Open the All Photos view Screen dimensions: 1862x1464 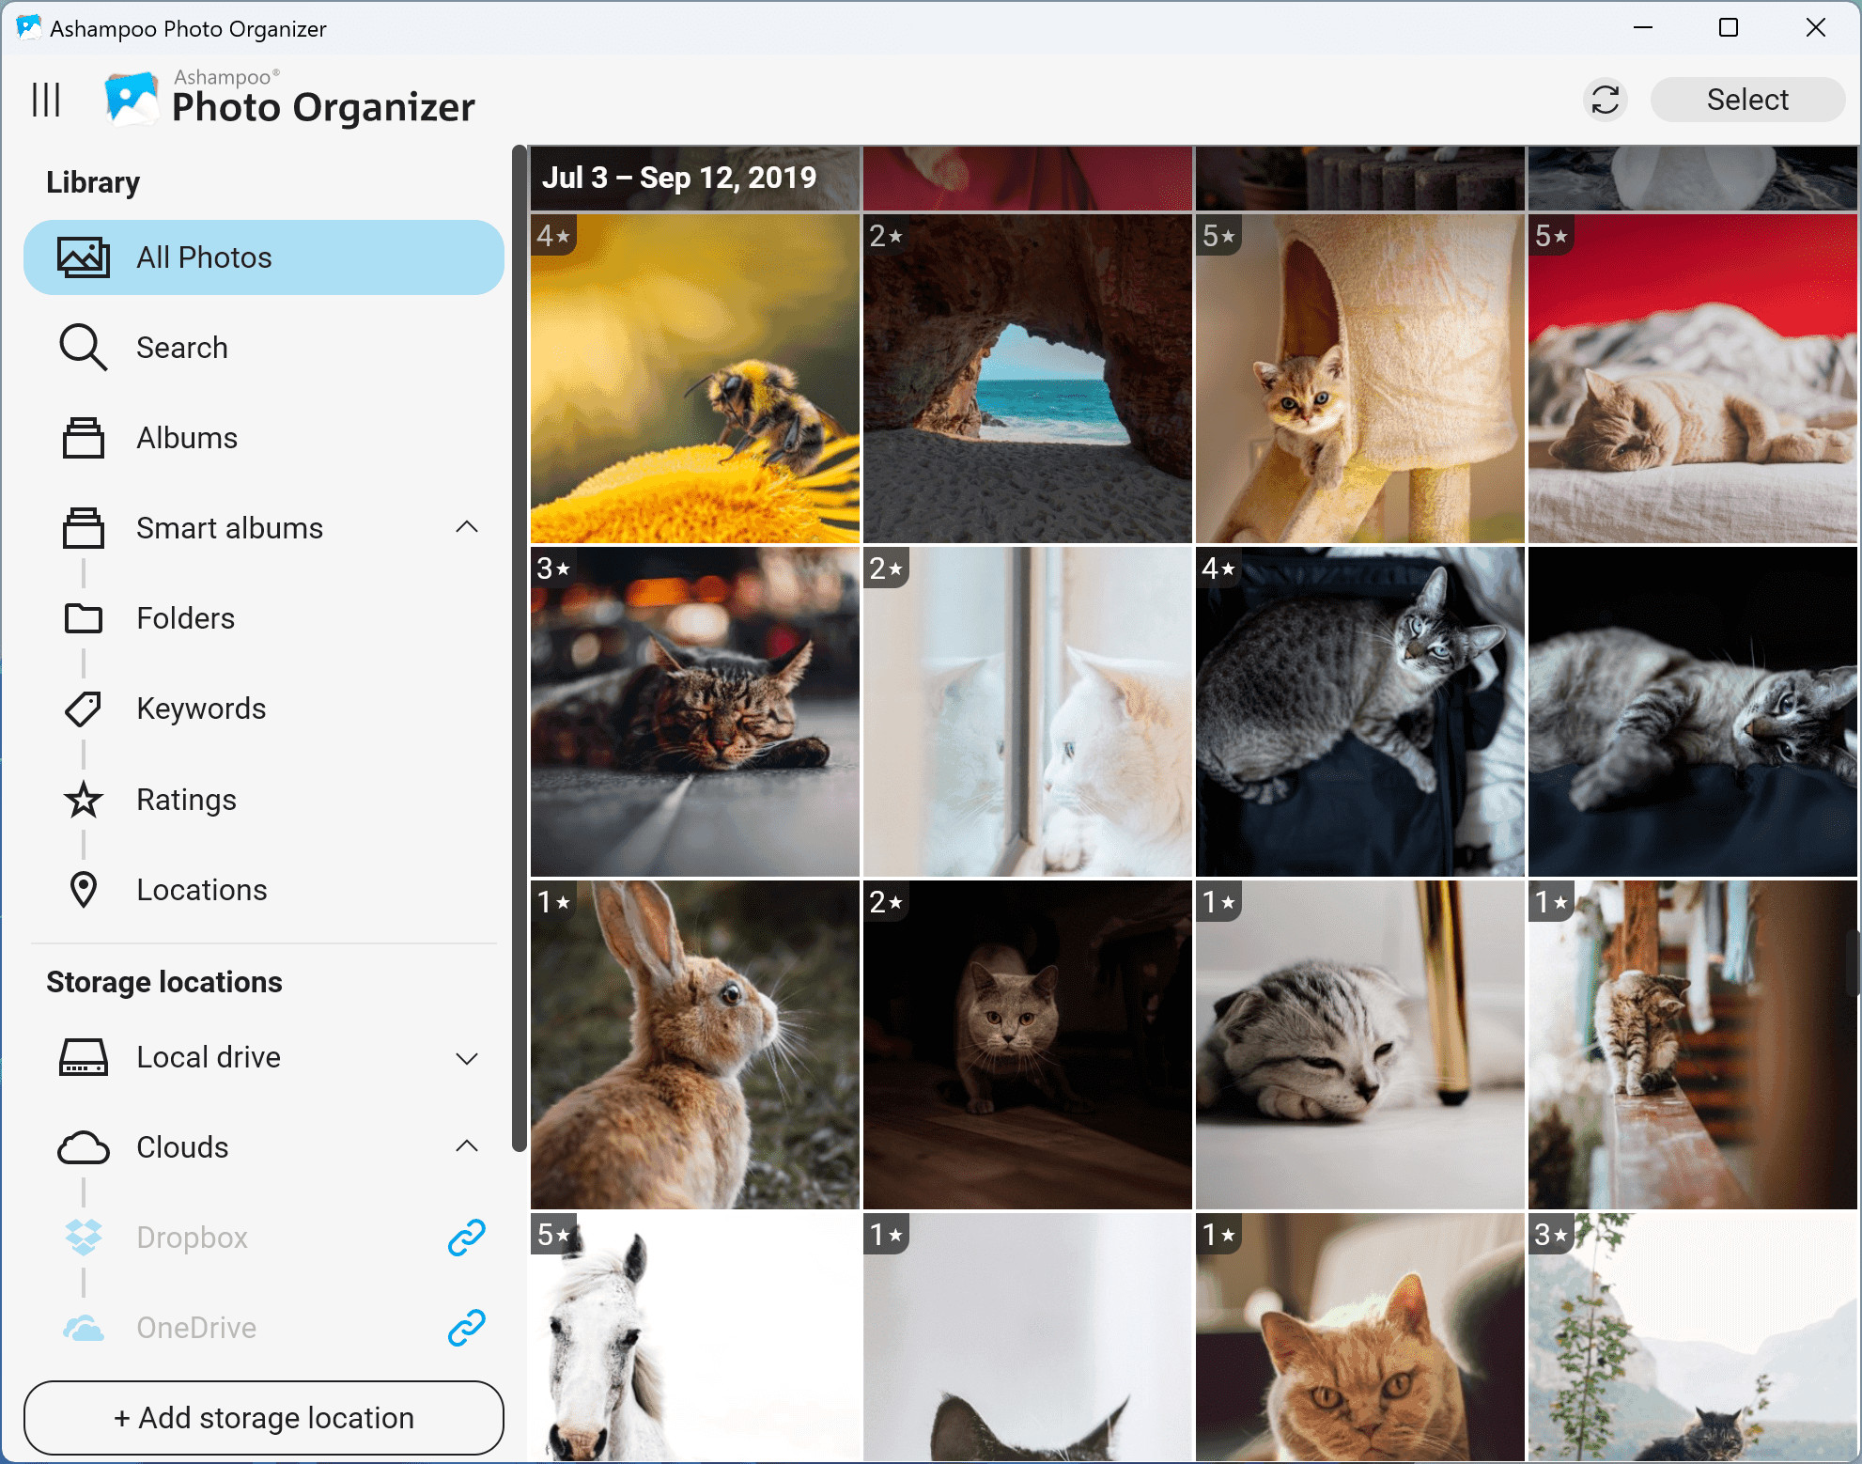[264, 257]
